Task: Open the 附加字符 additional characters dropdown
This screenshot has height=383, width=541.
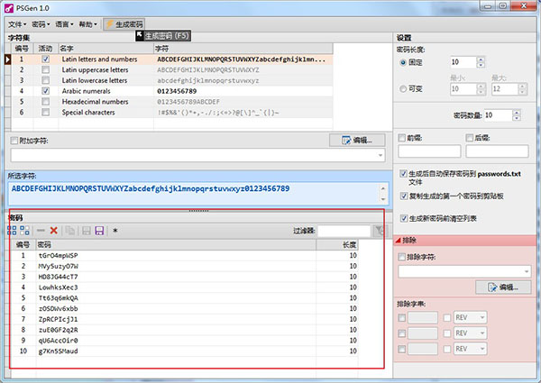Action: click(381, 155)
